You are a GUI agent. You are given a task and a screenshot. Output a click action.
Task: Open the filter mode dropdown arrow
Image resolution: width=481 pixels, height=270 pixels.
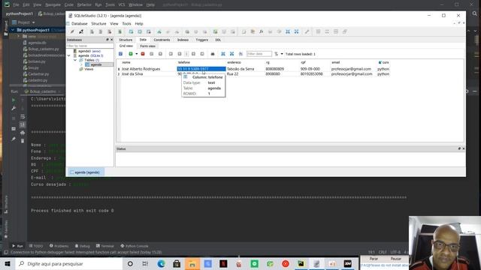coord(282,54)
